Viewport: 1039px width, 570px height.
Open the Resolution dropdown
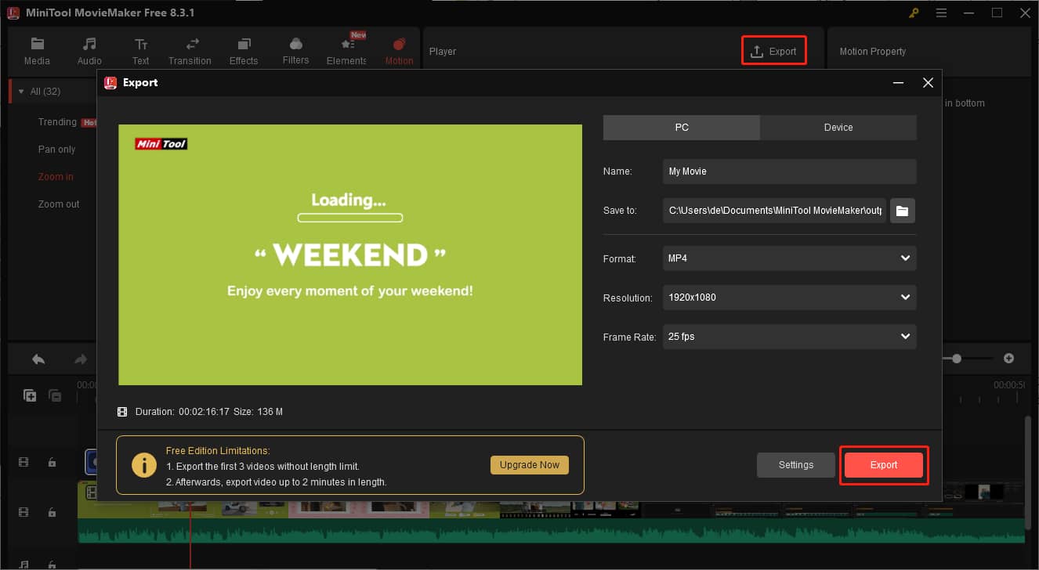[x=788, y=297]
